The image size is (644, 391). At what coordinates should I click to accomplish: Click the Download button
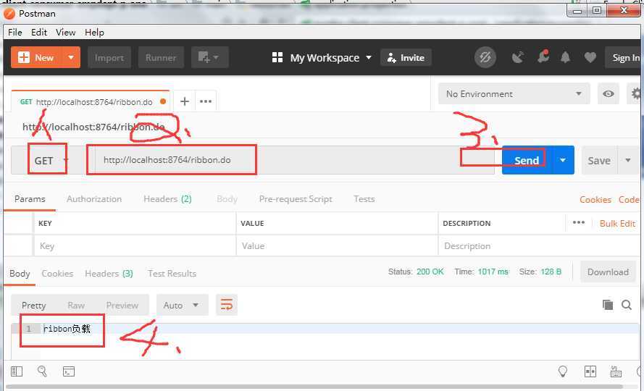tap(608, 272)
